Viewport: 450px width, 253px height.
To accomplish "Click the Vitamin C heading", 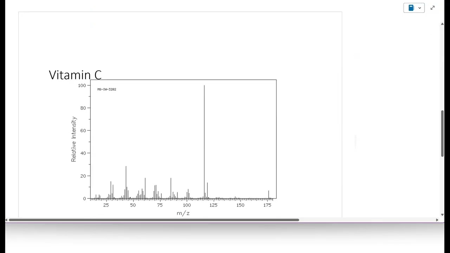I will (75, 75).
